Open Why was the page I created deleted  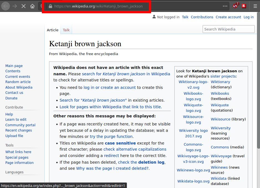pos(113,168)
